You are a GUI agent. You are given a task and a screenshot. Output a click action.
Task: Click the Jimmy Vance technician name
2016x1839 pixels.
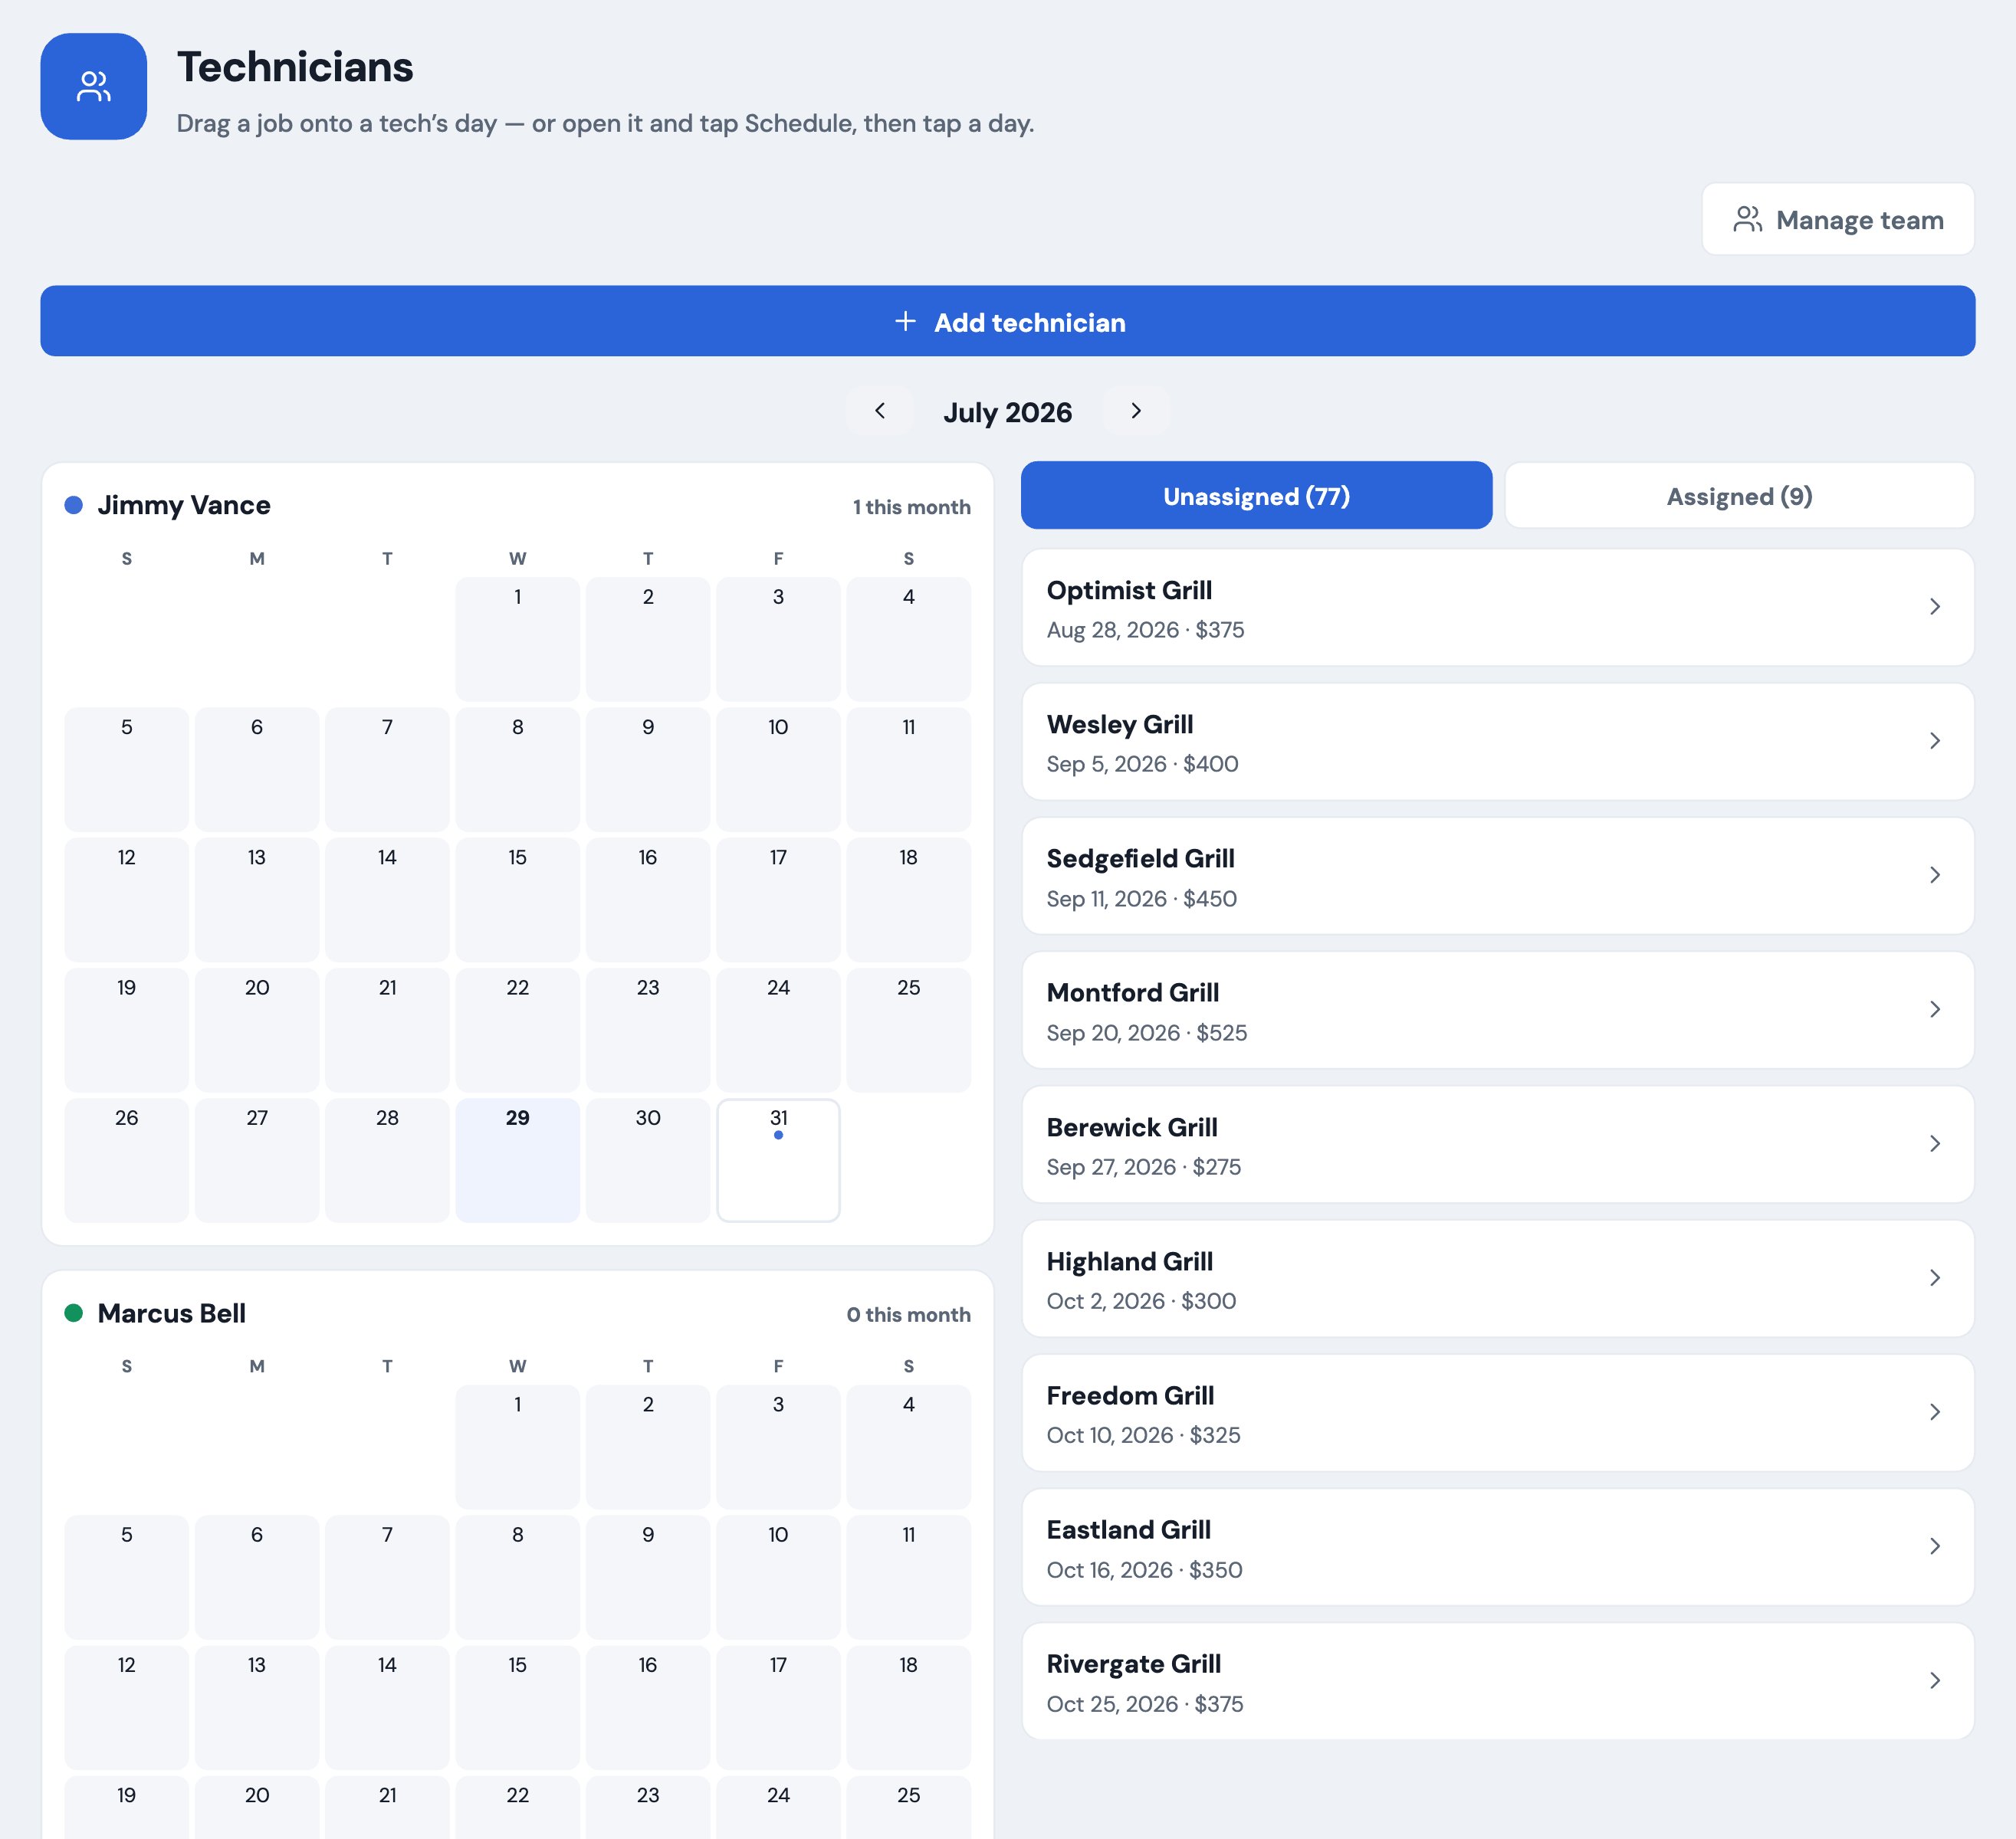coord(184,505)
